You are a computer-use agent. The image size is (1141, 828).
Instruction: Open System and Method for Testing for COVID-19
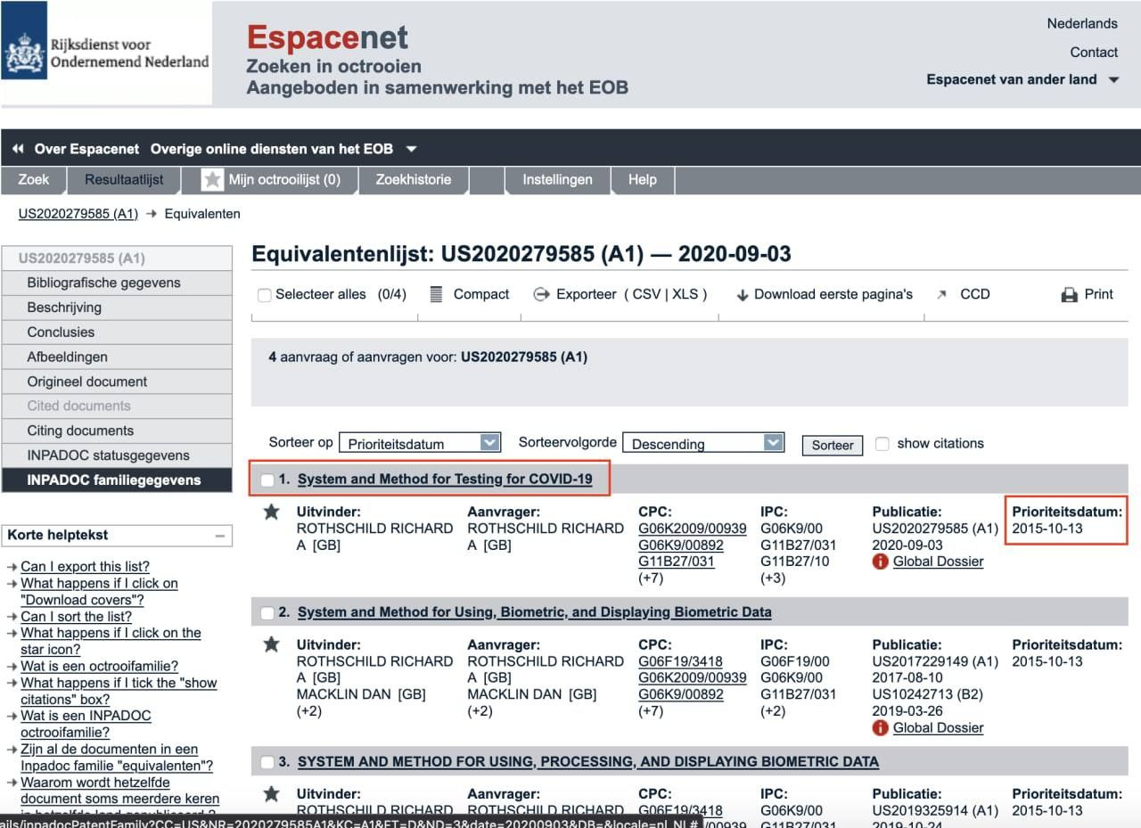[445, 479]
